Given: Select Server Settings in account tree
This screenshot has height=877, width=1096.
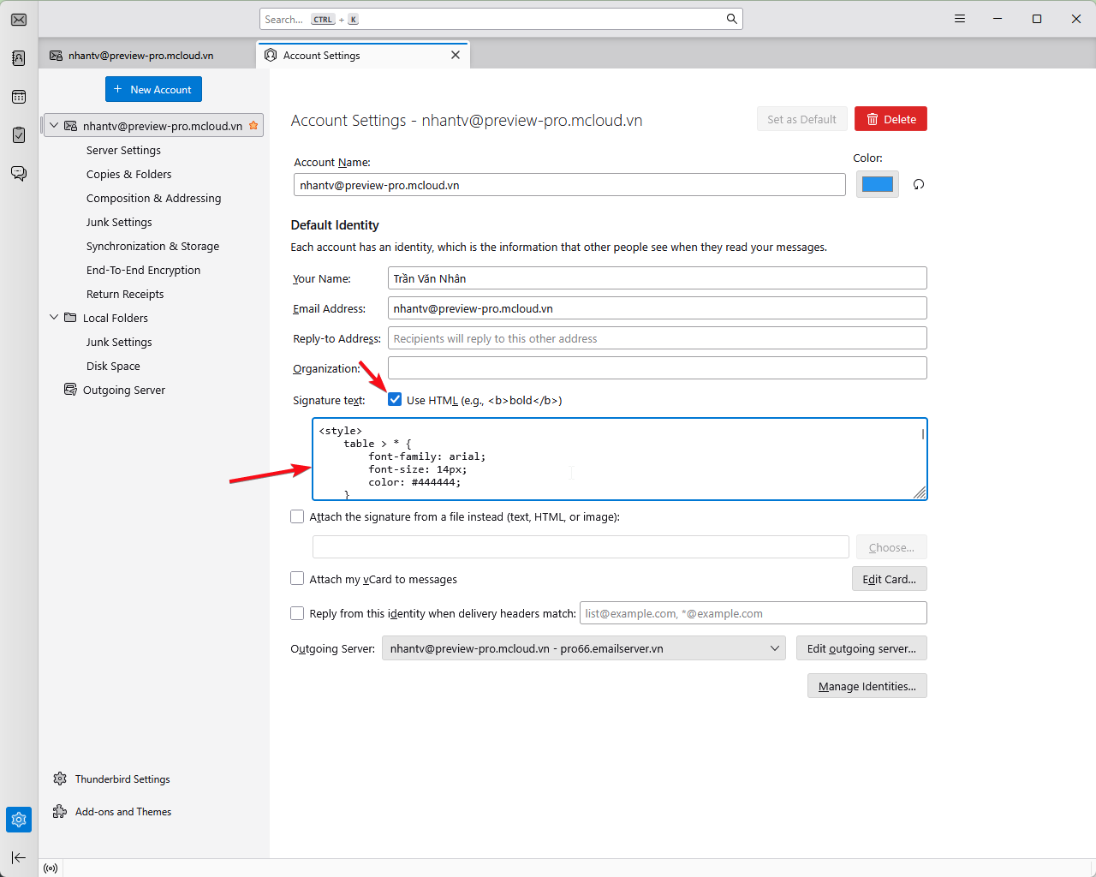Looking at the screenshot, I should tap(123, 150).
